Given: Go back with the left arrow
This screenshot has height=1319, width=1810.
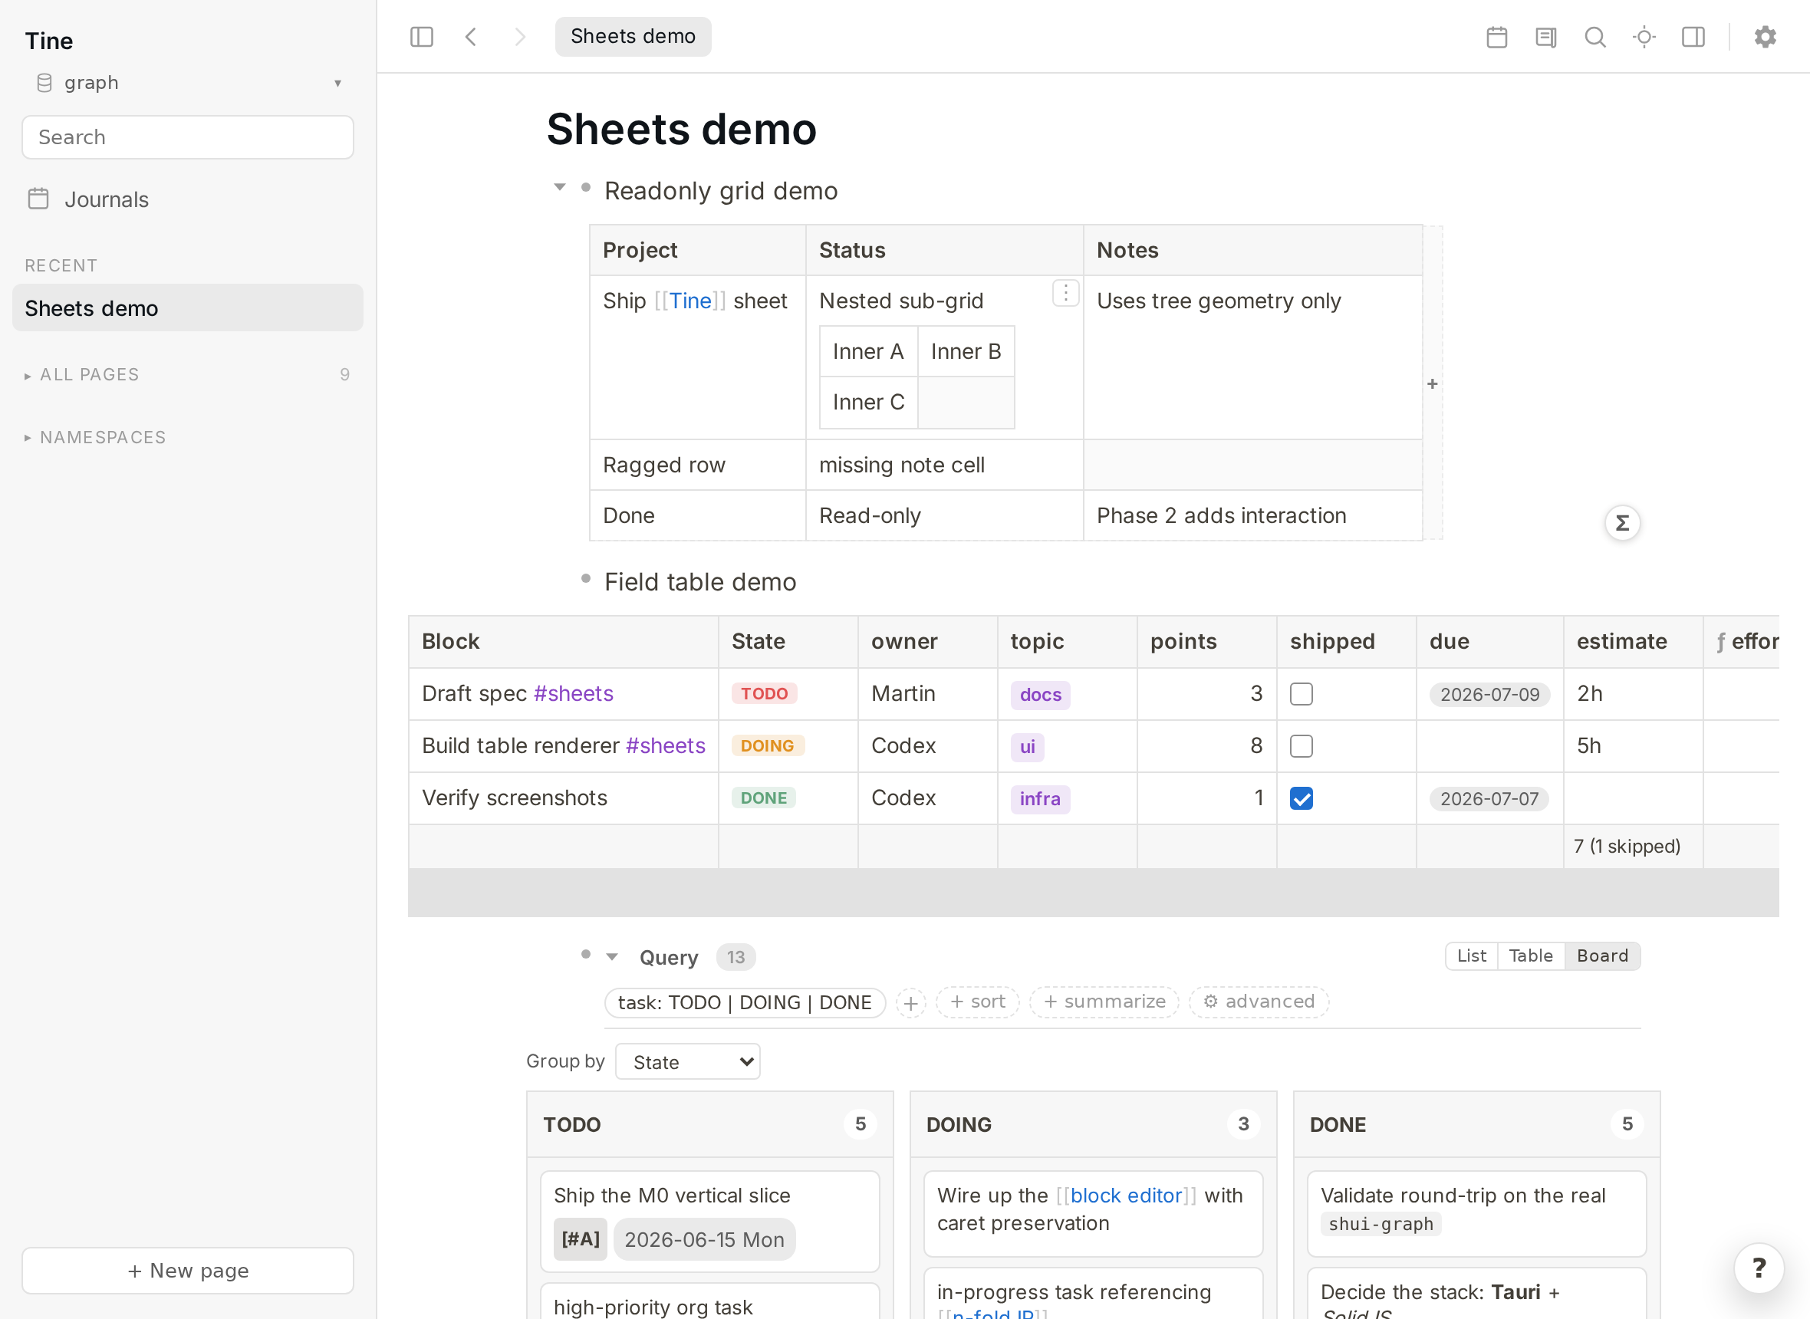Looking at the screenshot, I should [471, 37].
